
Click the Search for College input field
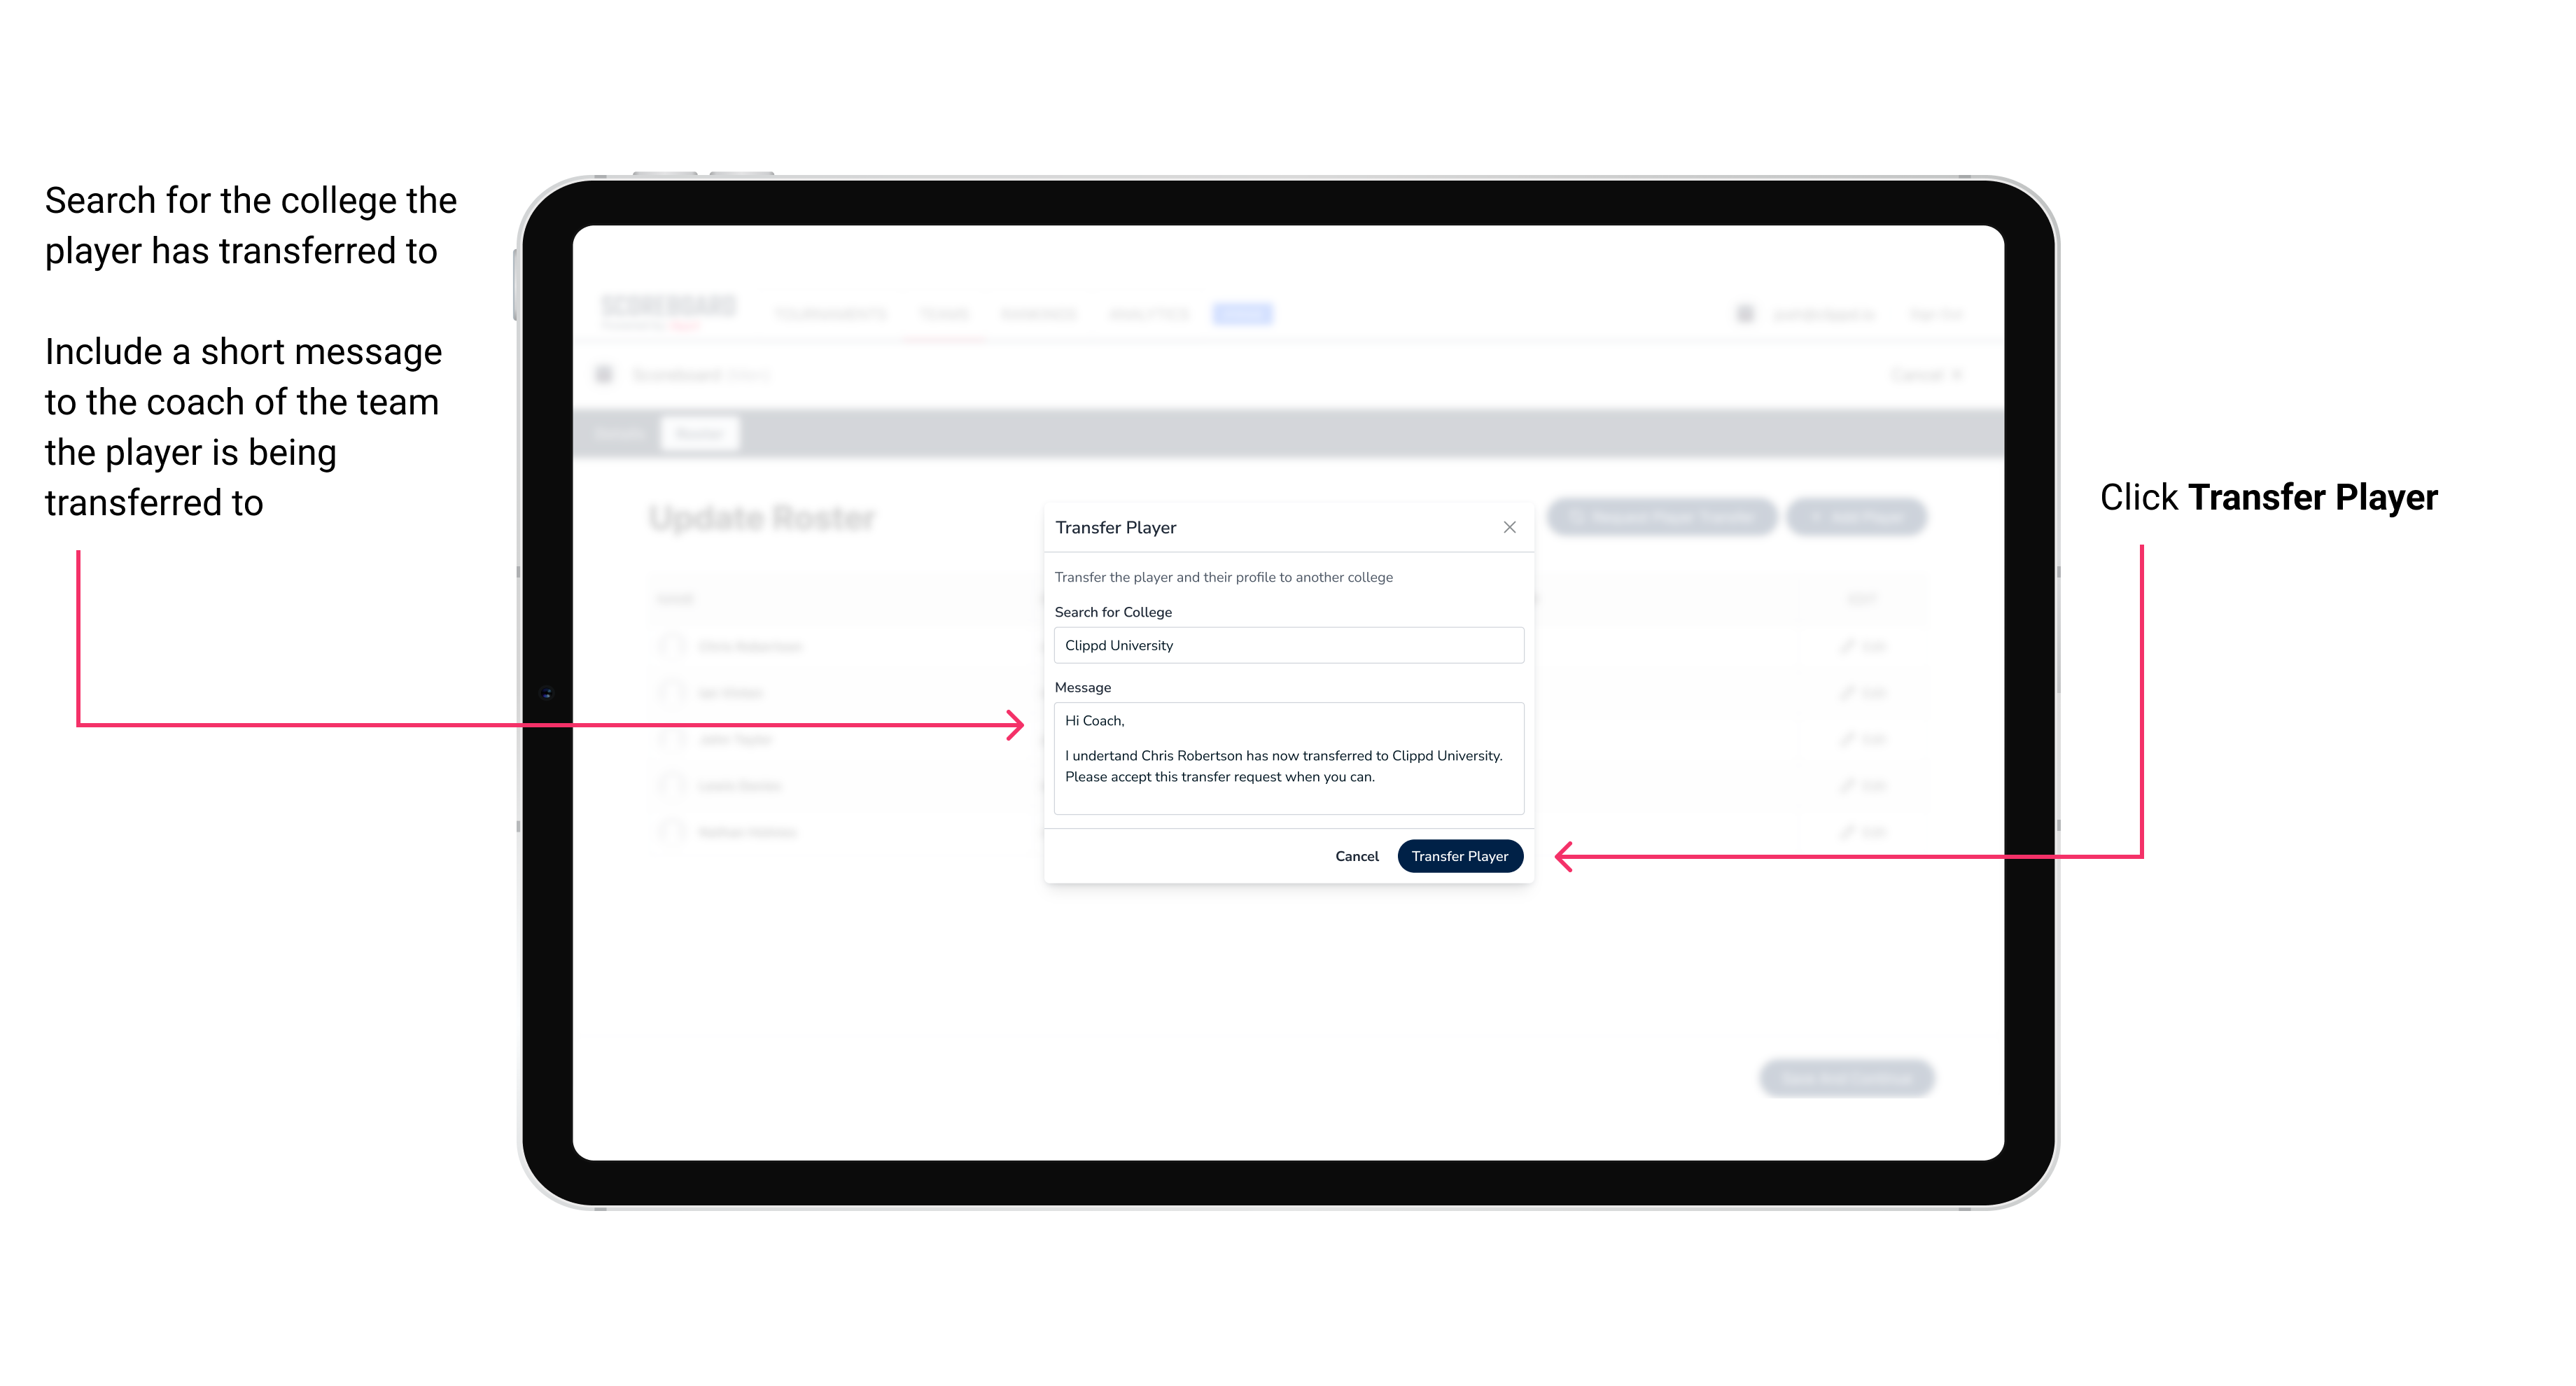click(x=1284, y=645)
